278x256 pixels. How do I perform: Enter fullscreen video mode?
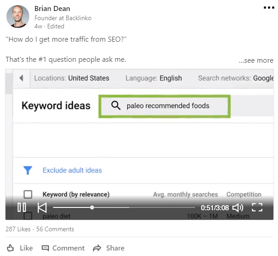pos(257,207)
